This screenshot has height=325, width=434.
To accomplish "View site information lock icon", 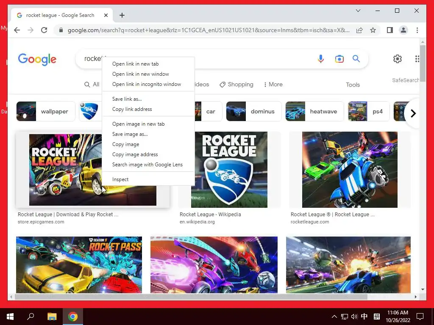I will point(61,30).
